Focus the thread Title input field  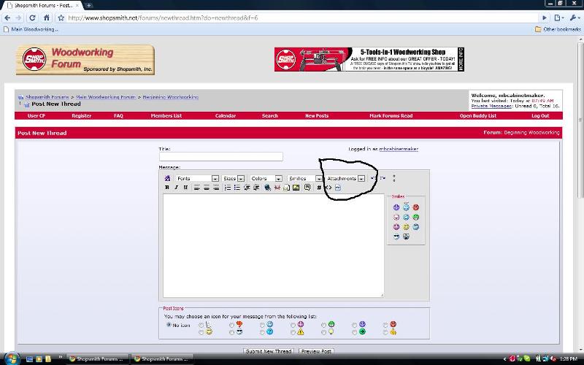point(221,156)
